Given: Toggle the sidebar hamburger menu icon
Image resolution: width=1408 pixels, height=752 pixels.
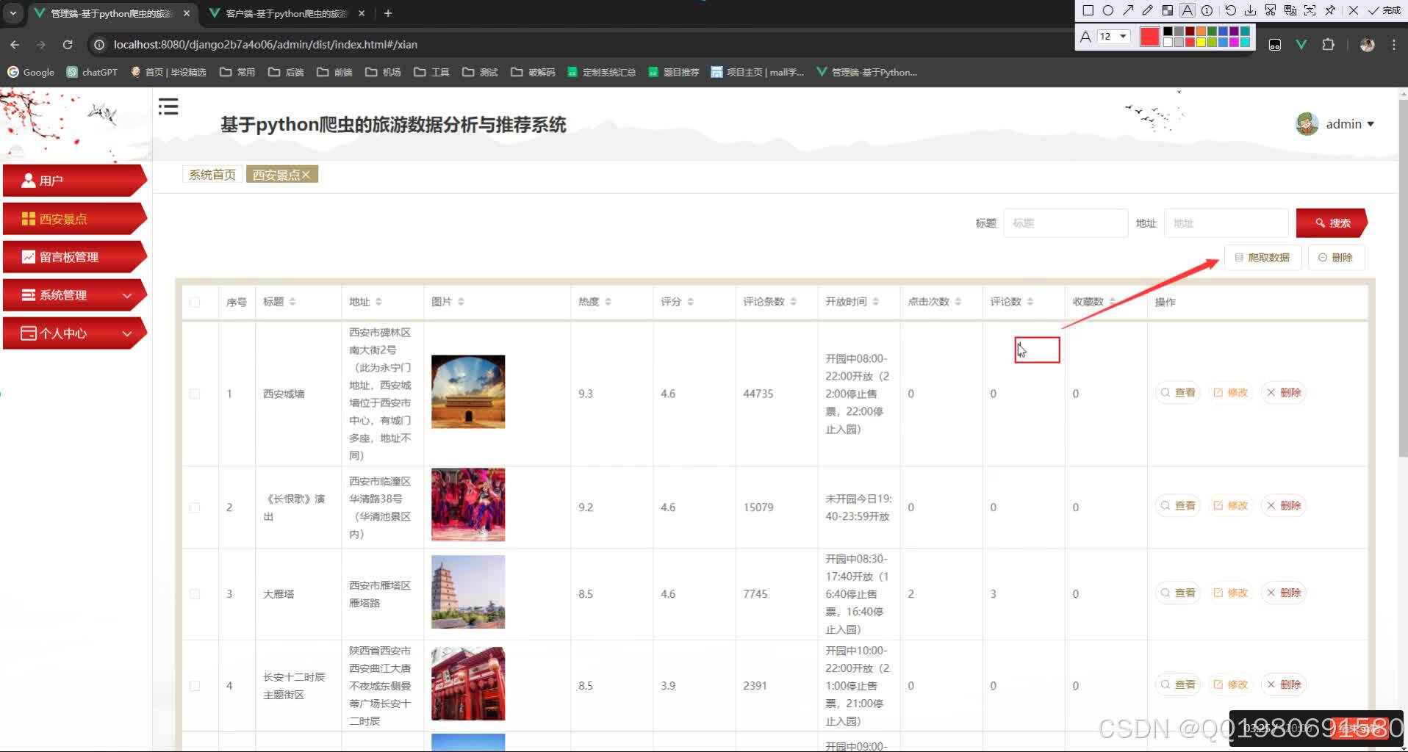Looking at the screenshot, I should coord(168,107).
